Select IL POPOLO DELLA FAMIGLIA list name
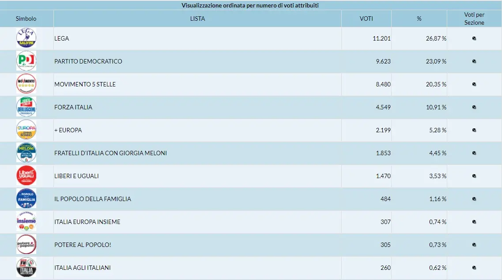 pyautogui.click(x=93, y=199)
